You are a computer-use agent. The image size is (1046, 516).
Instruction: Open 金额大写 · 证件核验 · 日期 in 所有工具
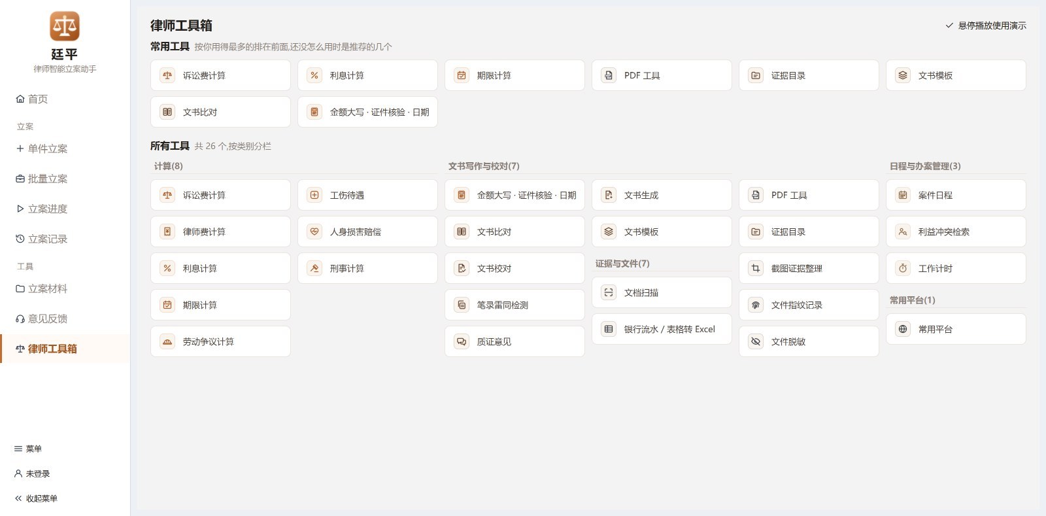[x=515, y=195]
